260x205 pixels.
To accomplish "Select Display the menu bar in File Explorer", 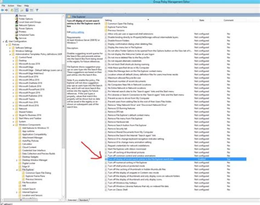I will pos(125,47).
